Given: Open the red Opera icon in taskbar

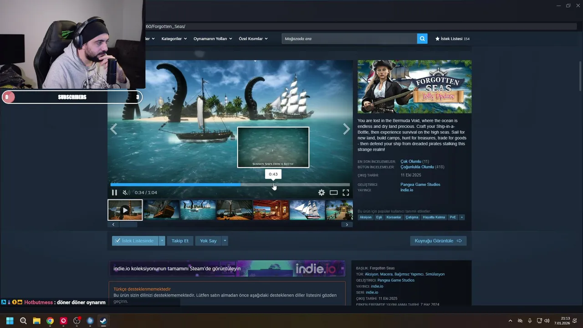Looking at the screenshot, I should point(63,321).
